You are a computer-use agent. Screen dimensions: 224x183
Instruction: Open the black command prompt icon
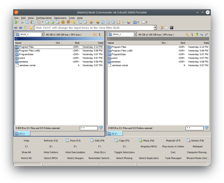point(171,28)
